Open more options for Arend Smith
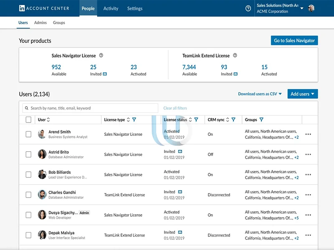 308,134
